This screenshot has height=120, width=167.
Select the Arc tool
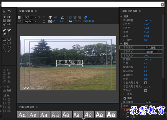click(x=9, y=47)
